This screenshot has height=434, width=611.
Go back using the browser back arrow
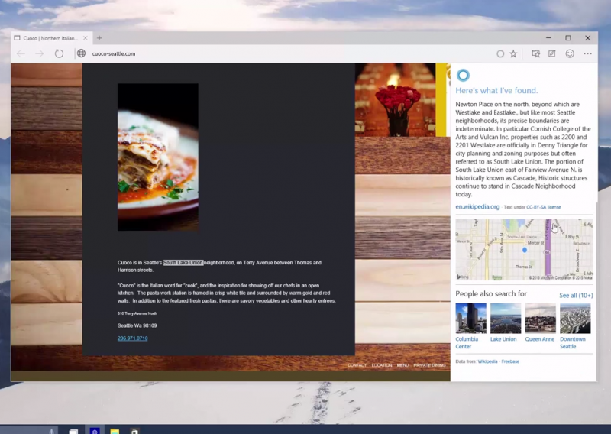coord(21,53)
